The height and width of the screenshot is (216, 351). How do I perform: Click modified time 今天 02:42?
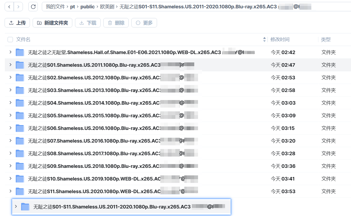tap(283, 52)
